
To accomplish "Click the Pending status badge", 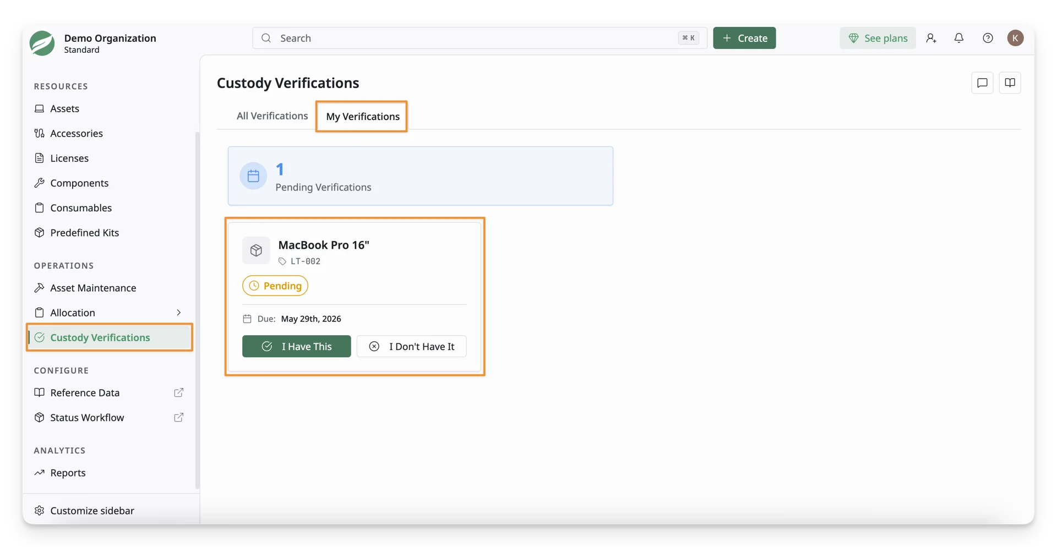I will coord(275,286).
